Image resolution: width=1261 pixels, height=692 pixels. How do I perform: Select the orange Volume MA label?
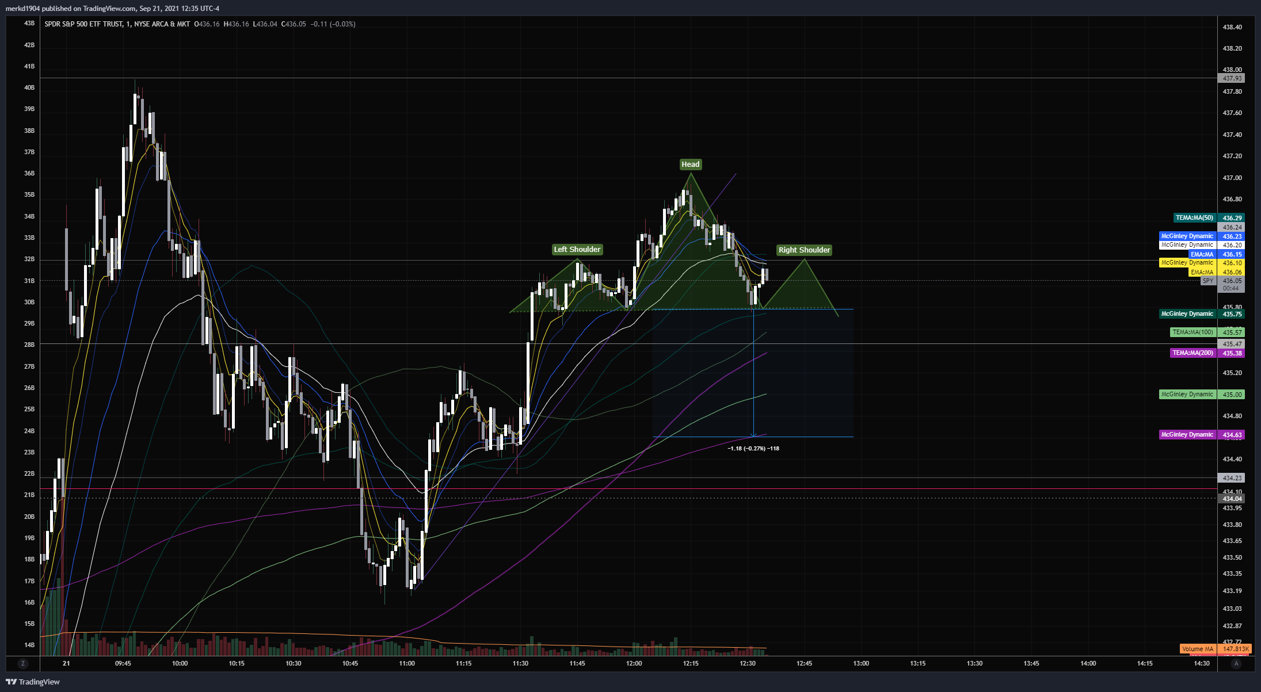click(x=1198, y=649)
